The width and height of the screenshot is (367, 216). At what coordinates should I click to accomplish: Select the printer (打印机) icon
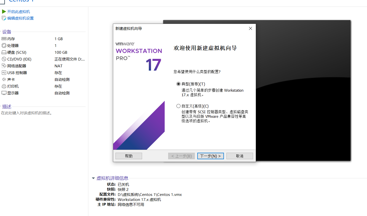pyautogui.click(x=4, y=86)
